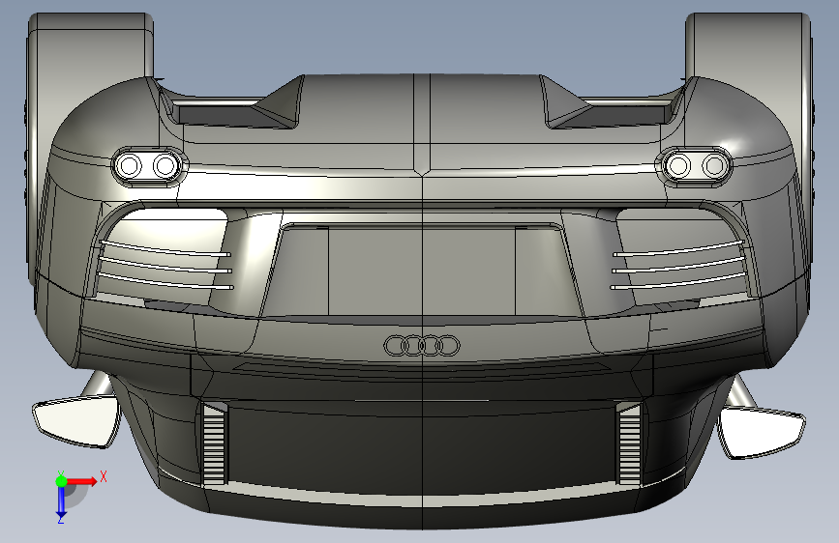The width and height of the screenshot is (839, 543).
Task: Select the left twin-circle lamp housing
Action: [x=148, y=165]
